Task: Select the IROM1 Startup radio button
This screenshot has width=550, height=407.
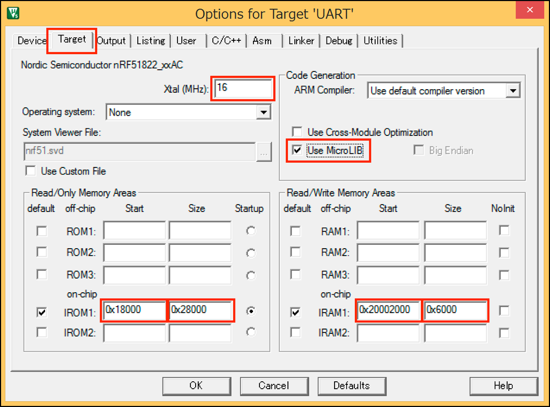Action: 250,311
